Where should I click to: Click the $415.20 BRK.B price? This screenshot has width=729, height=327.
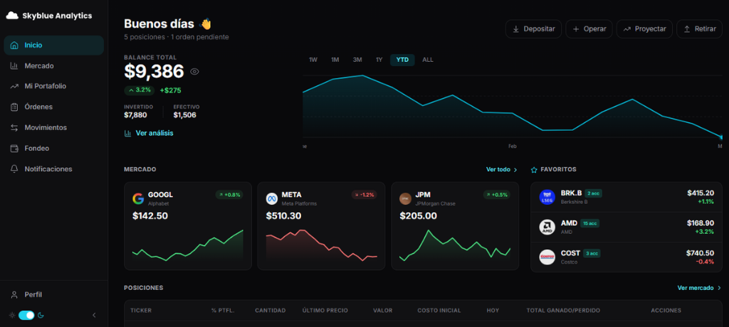701,193
